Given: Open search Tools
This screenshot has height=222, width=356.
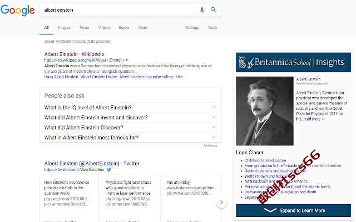Looking at the screenshot, I should click(212, 27).
